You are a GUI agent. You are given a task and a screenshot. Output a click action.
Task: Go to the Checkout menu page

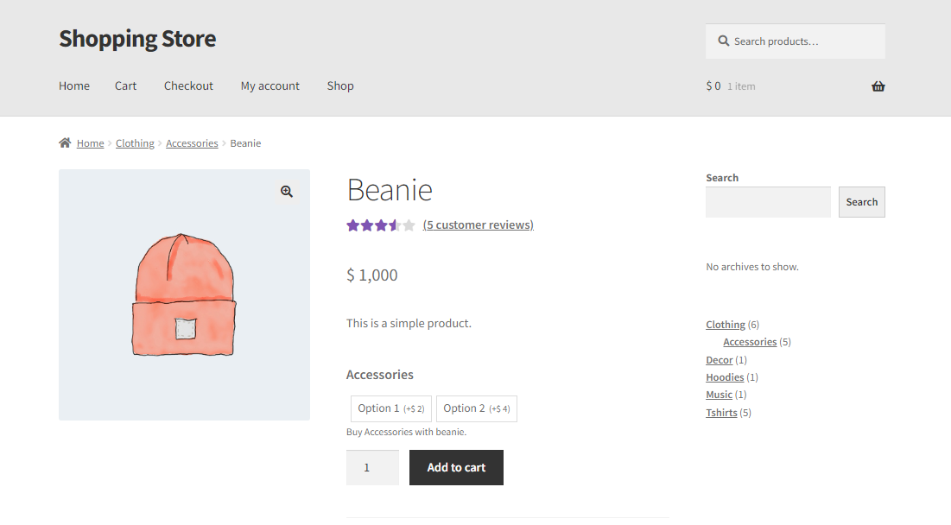coord(188,86)
